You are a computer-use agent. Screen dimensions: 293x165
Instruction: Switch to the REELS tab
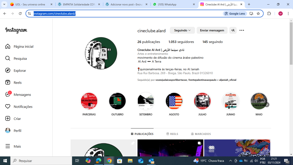click(172, 134)
